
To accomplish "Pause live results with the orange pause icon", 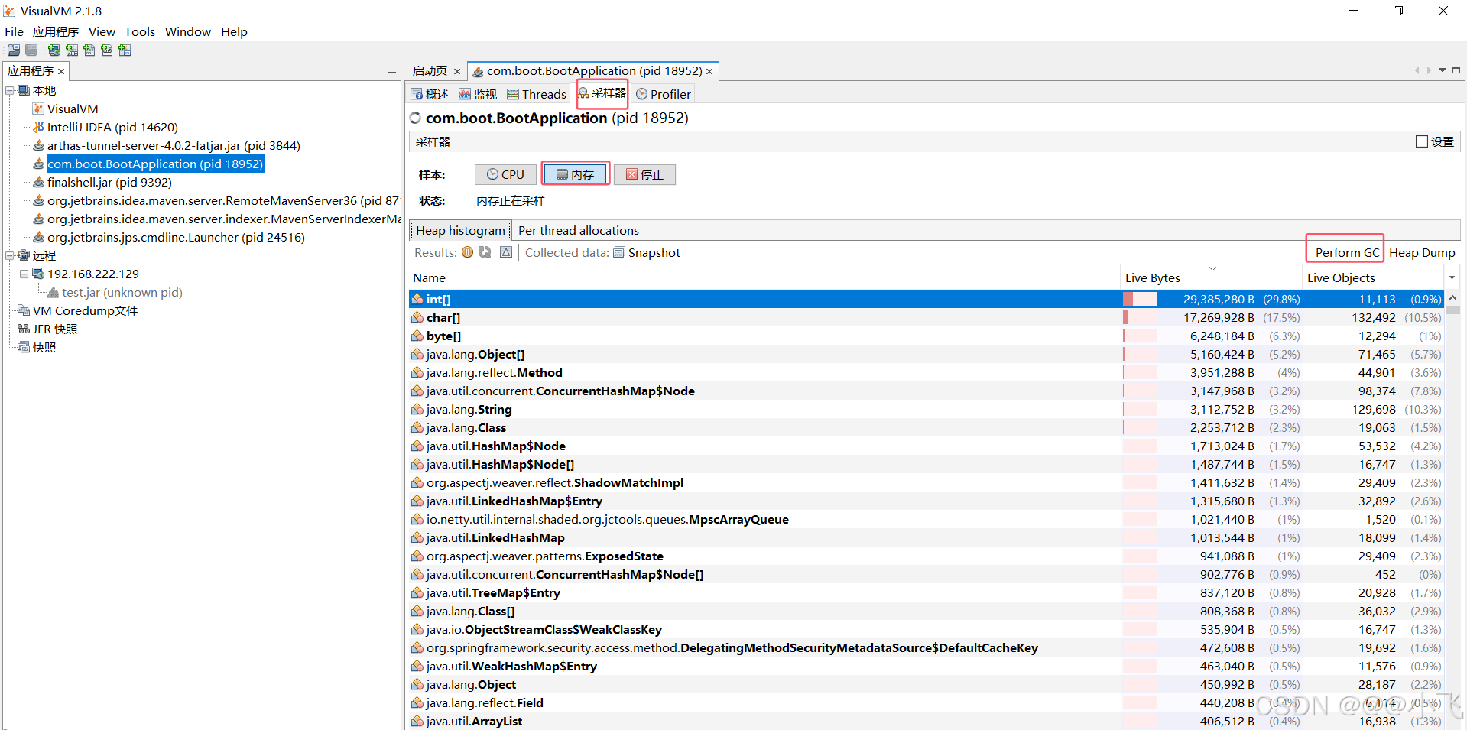I will tap(467, 252).
